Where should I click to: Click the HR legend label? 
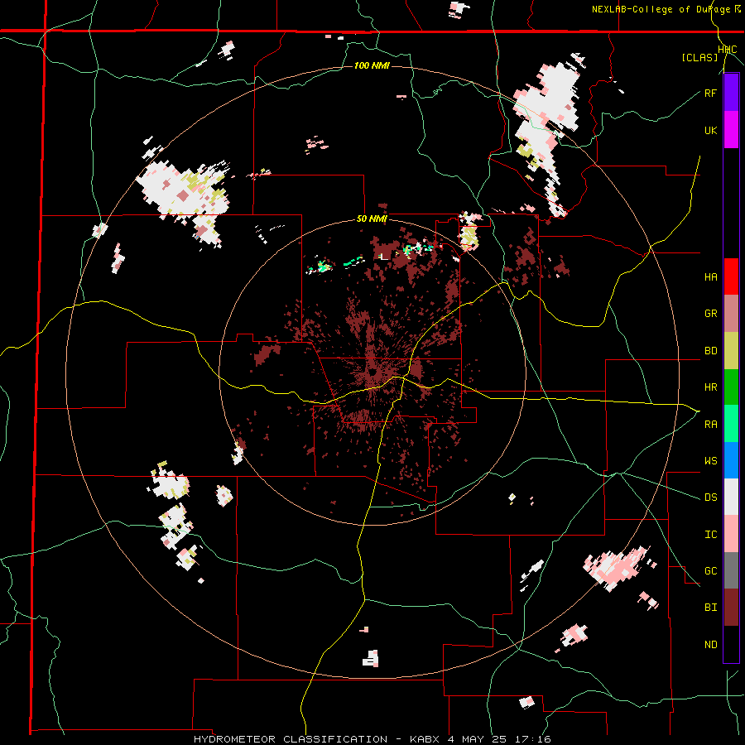[710, 387]
